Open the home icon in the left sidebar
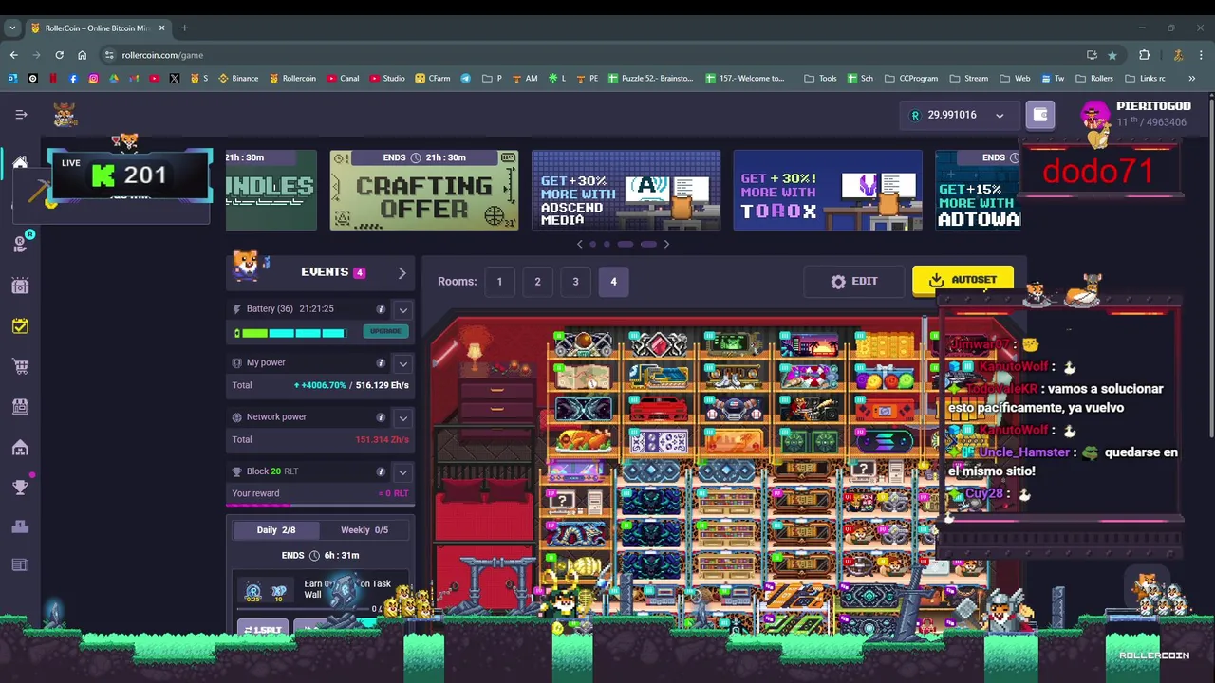This screenshot has width=1215, height=683. [x=20, y=162]
